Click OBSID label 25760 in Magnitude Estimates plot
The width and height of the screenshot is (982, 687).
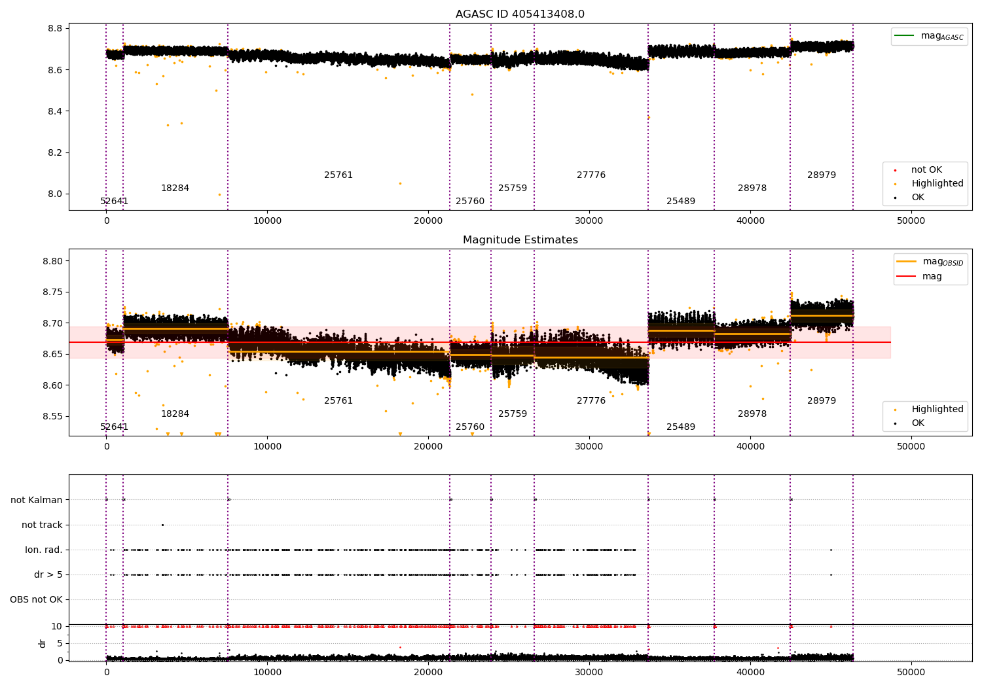pos(470,427)
